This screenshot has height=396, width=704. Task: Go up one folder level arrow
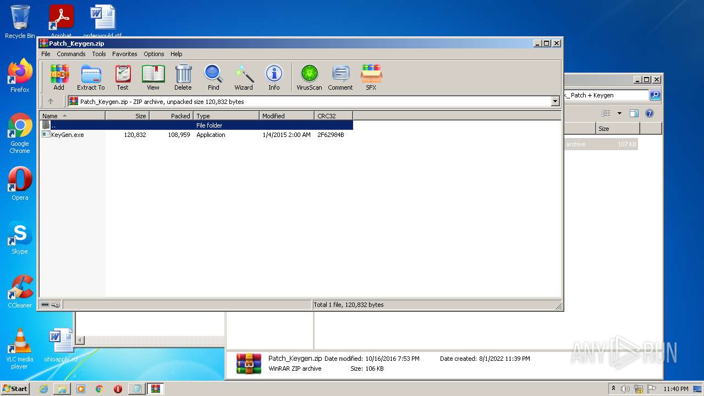click(51, 101)
